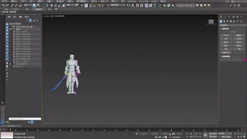This screenshot has width=247, height=139.
Task: Click the Redo arrow in main toolbar
Action: (7, 6)
